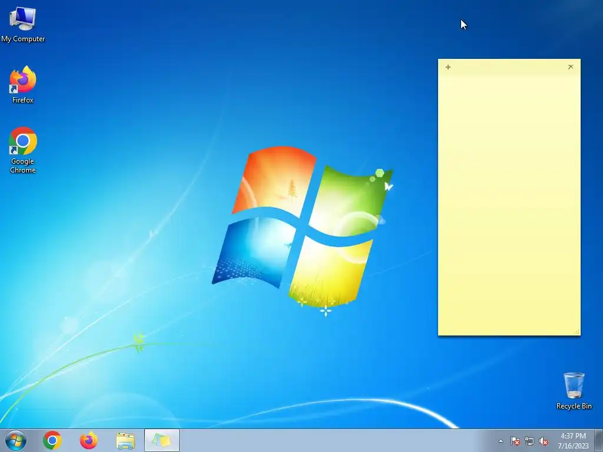
Task: Click Sticky Notes taskbar button
Action: click(x=162, y=440)
